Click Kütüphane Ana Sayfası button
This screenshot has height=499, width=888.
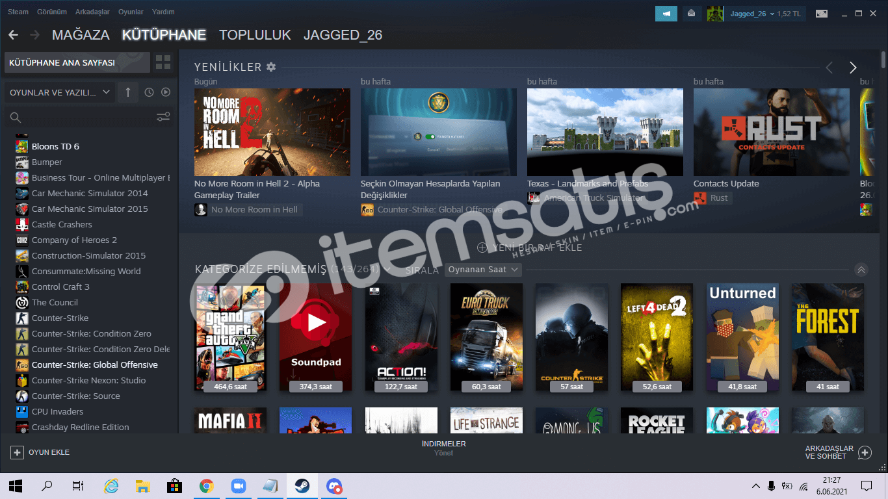77,62
